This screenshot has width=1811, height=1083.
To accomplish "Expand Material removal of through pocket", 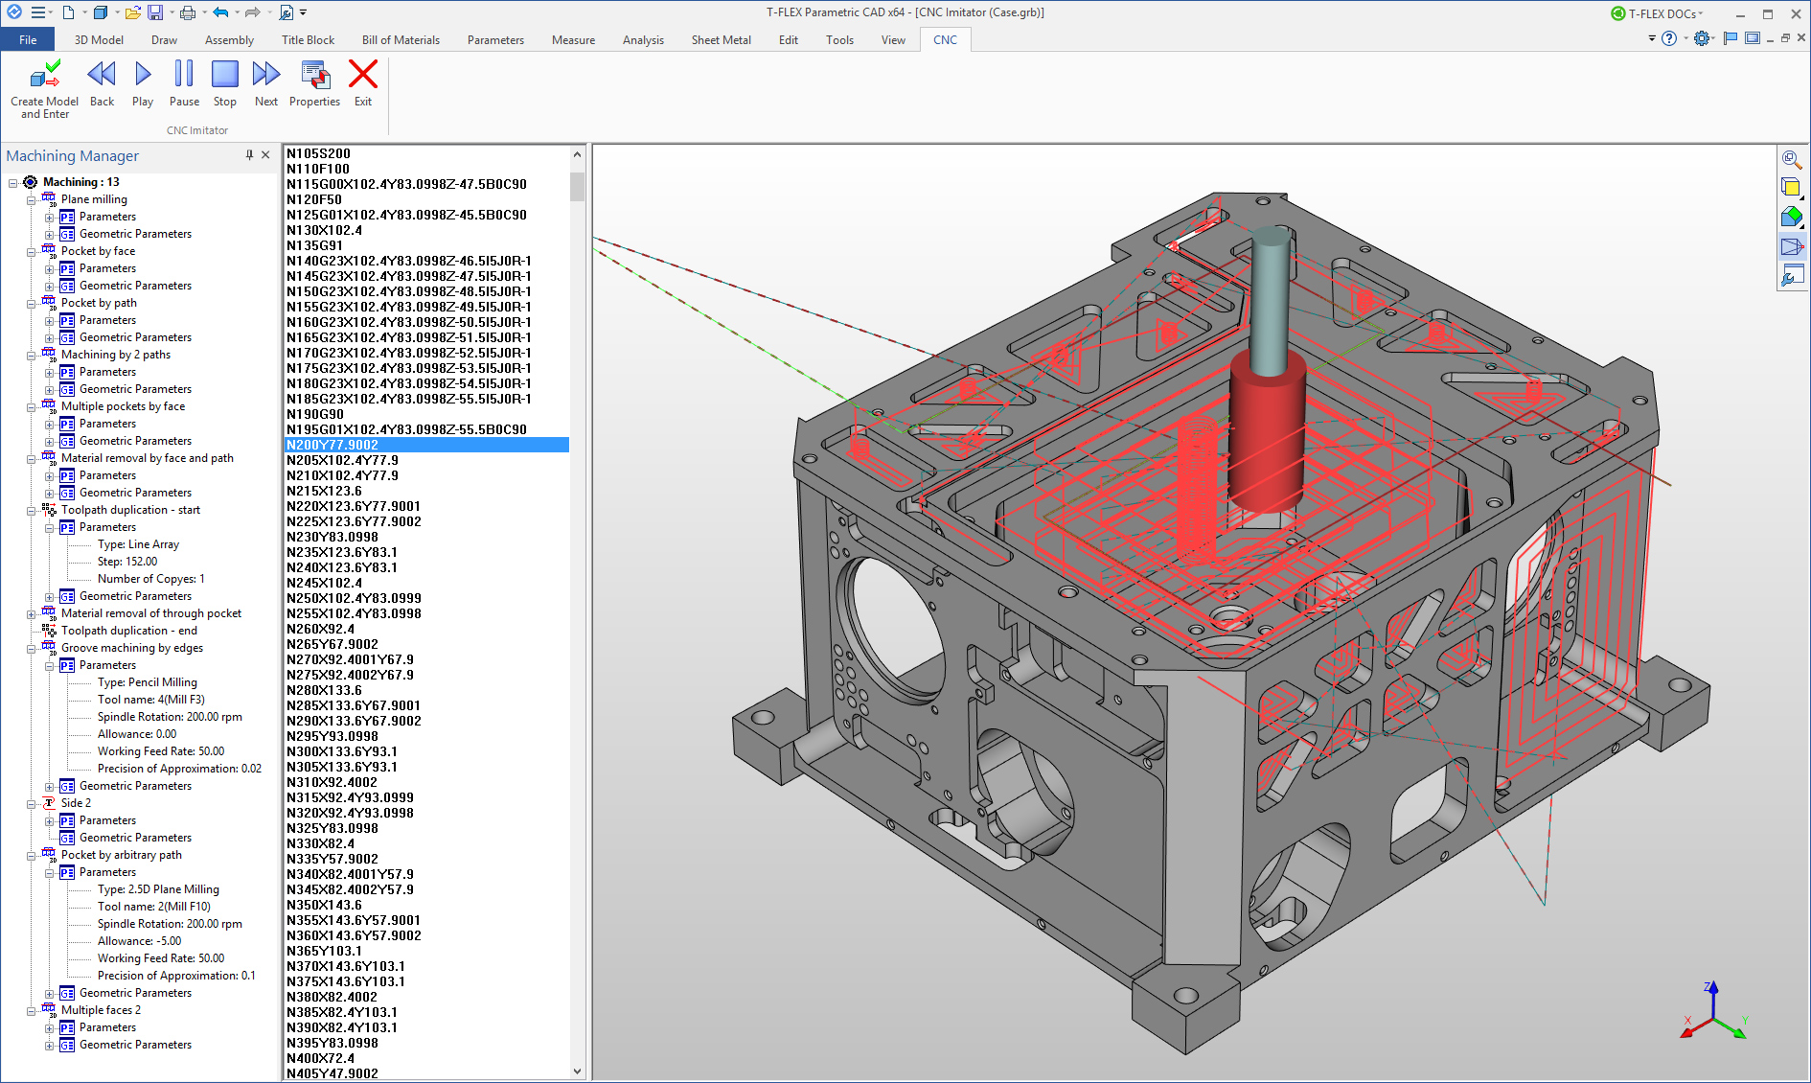I will (x=31, y=613).
